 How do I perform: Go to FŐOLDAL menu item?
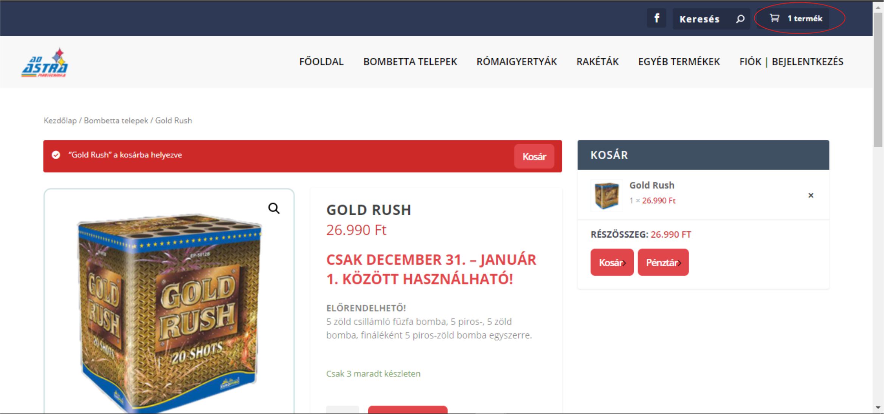point(321,62)
